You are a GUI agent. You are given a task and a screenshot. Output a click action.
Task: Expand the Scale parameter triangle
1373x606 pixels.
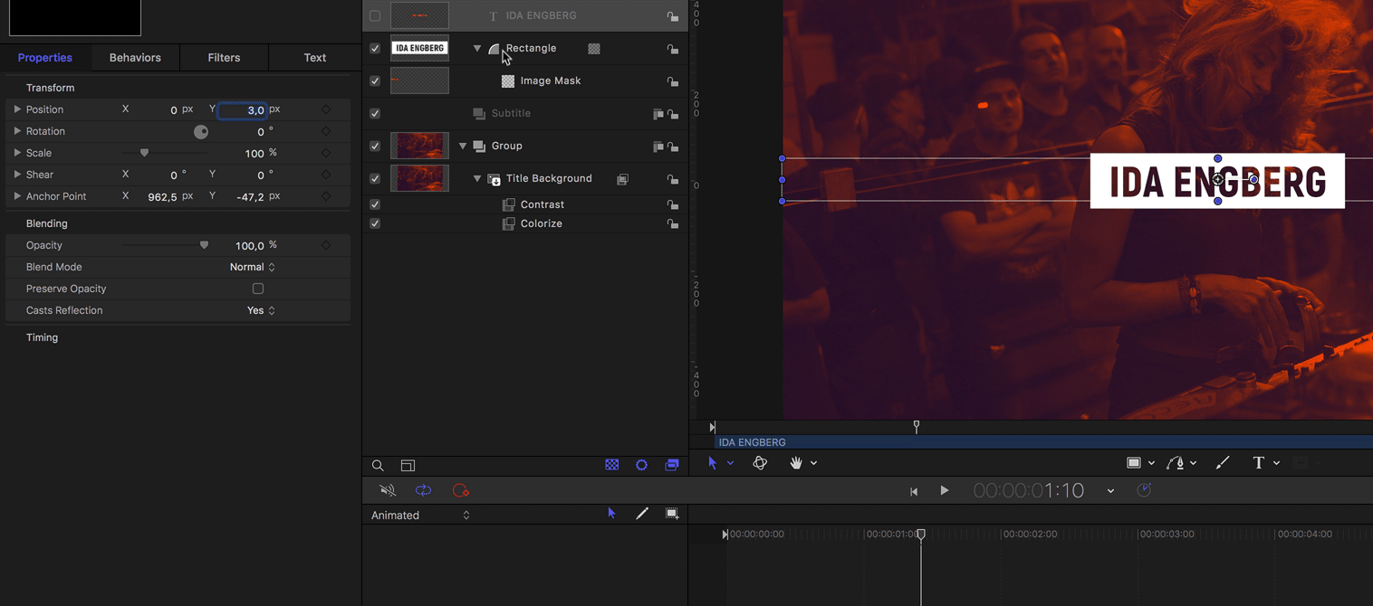tap(16, 152)
